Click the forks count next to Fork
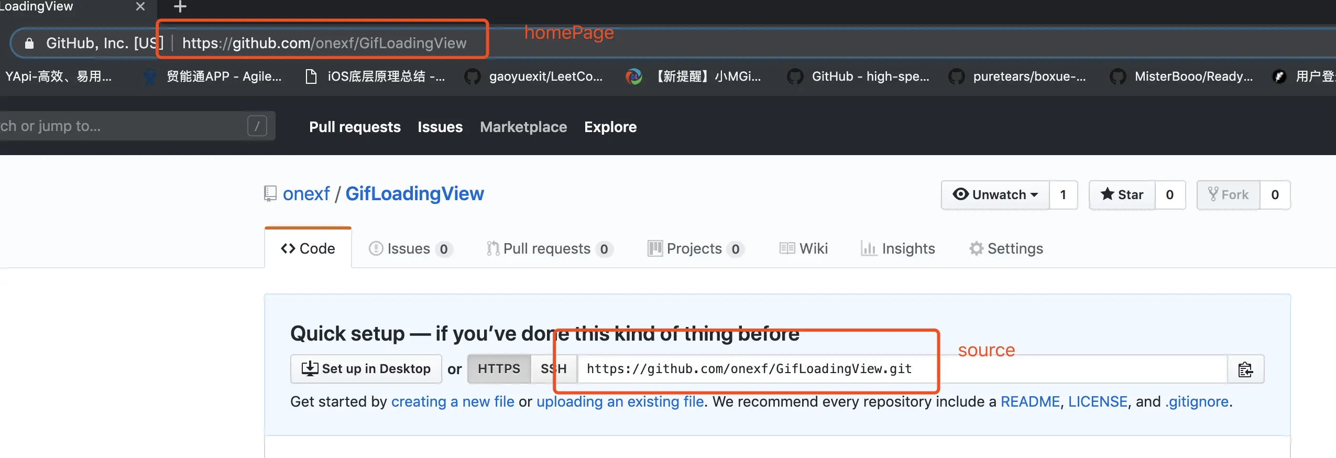 pos(1275,195)
